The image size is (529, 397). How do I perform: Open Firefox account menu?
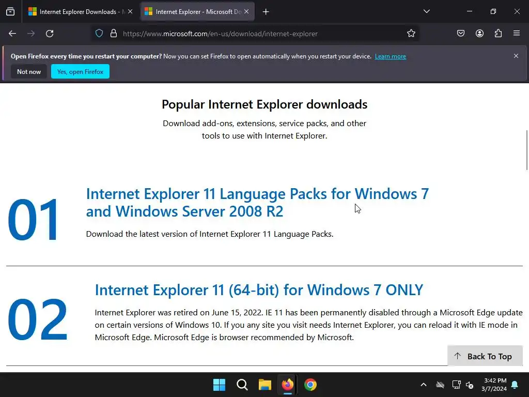click(x=479, y=34)
